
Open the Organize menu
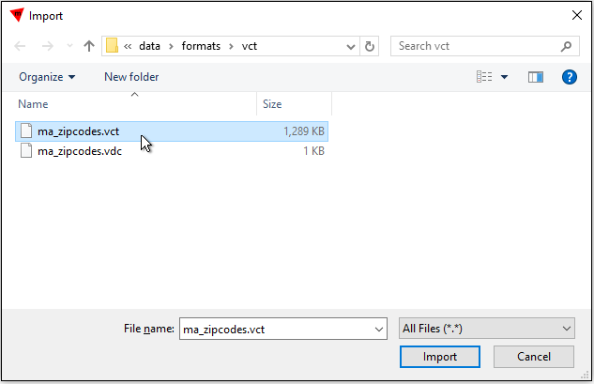(x=47, y=77)
